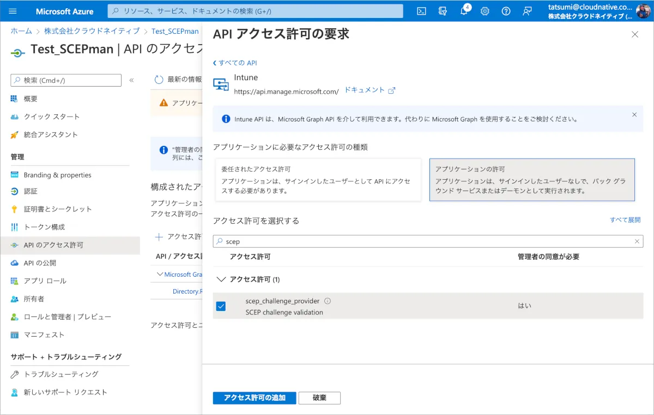
Task: Go back via すべての API link
Action: 235,63
